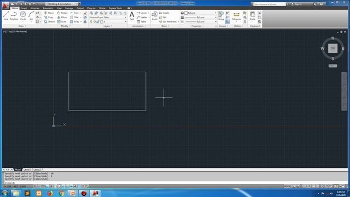The width and height of the screenshot is (350, 197).
Task: Click Edit Attributes in Block panel
Action: click(168, 22)
